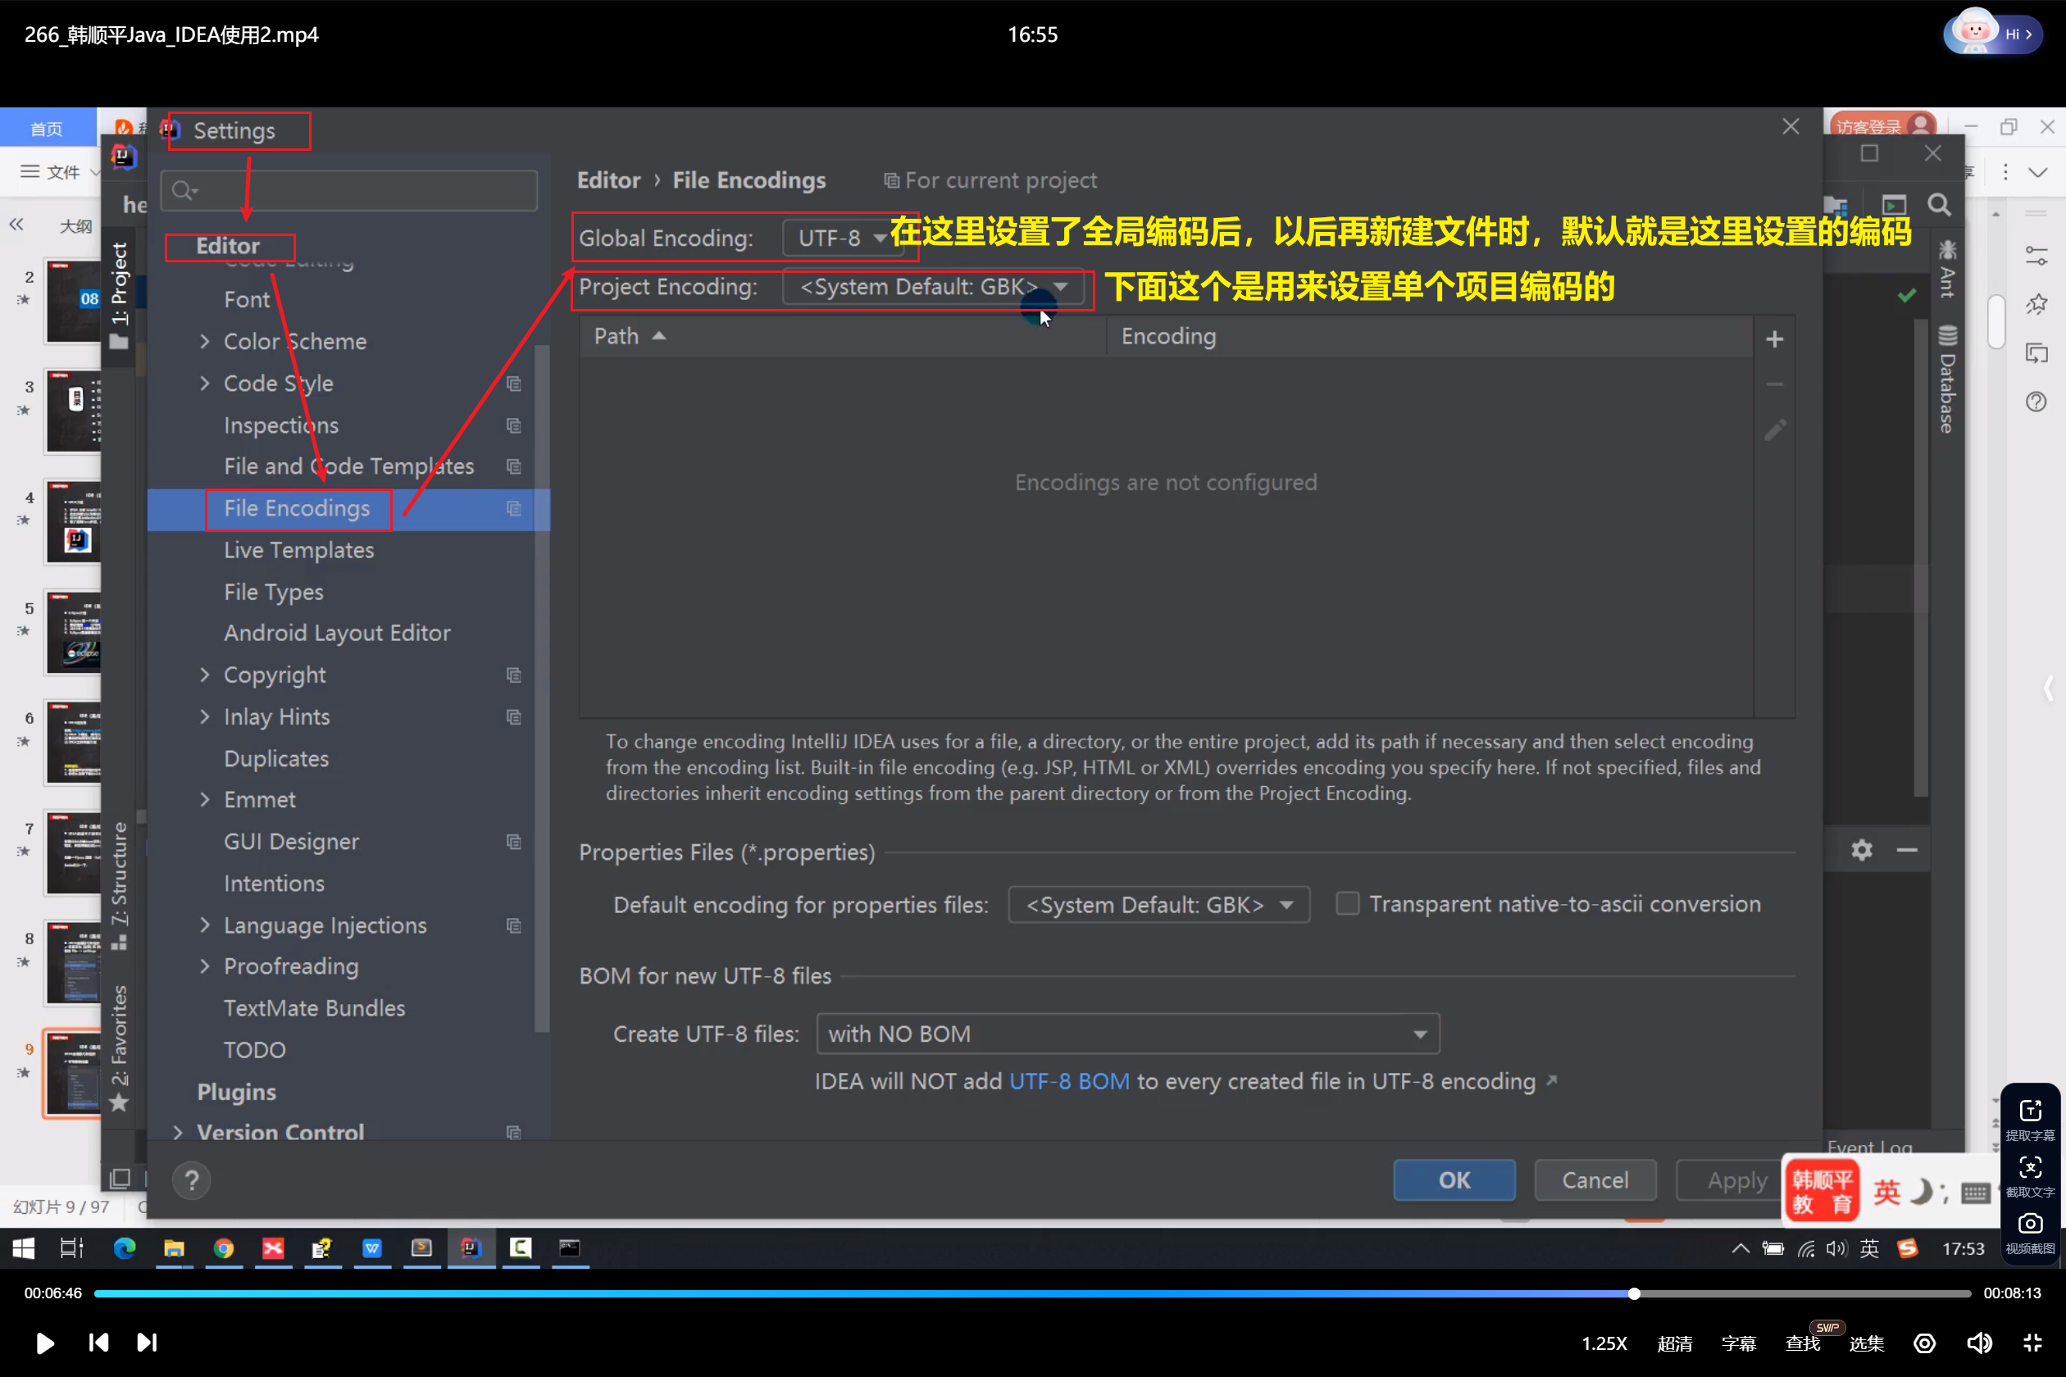Click the plus icon to add encoding path

point(1774,339)
